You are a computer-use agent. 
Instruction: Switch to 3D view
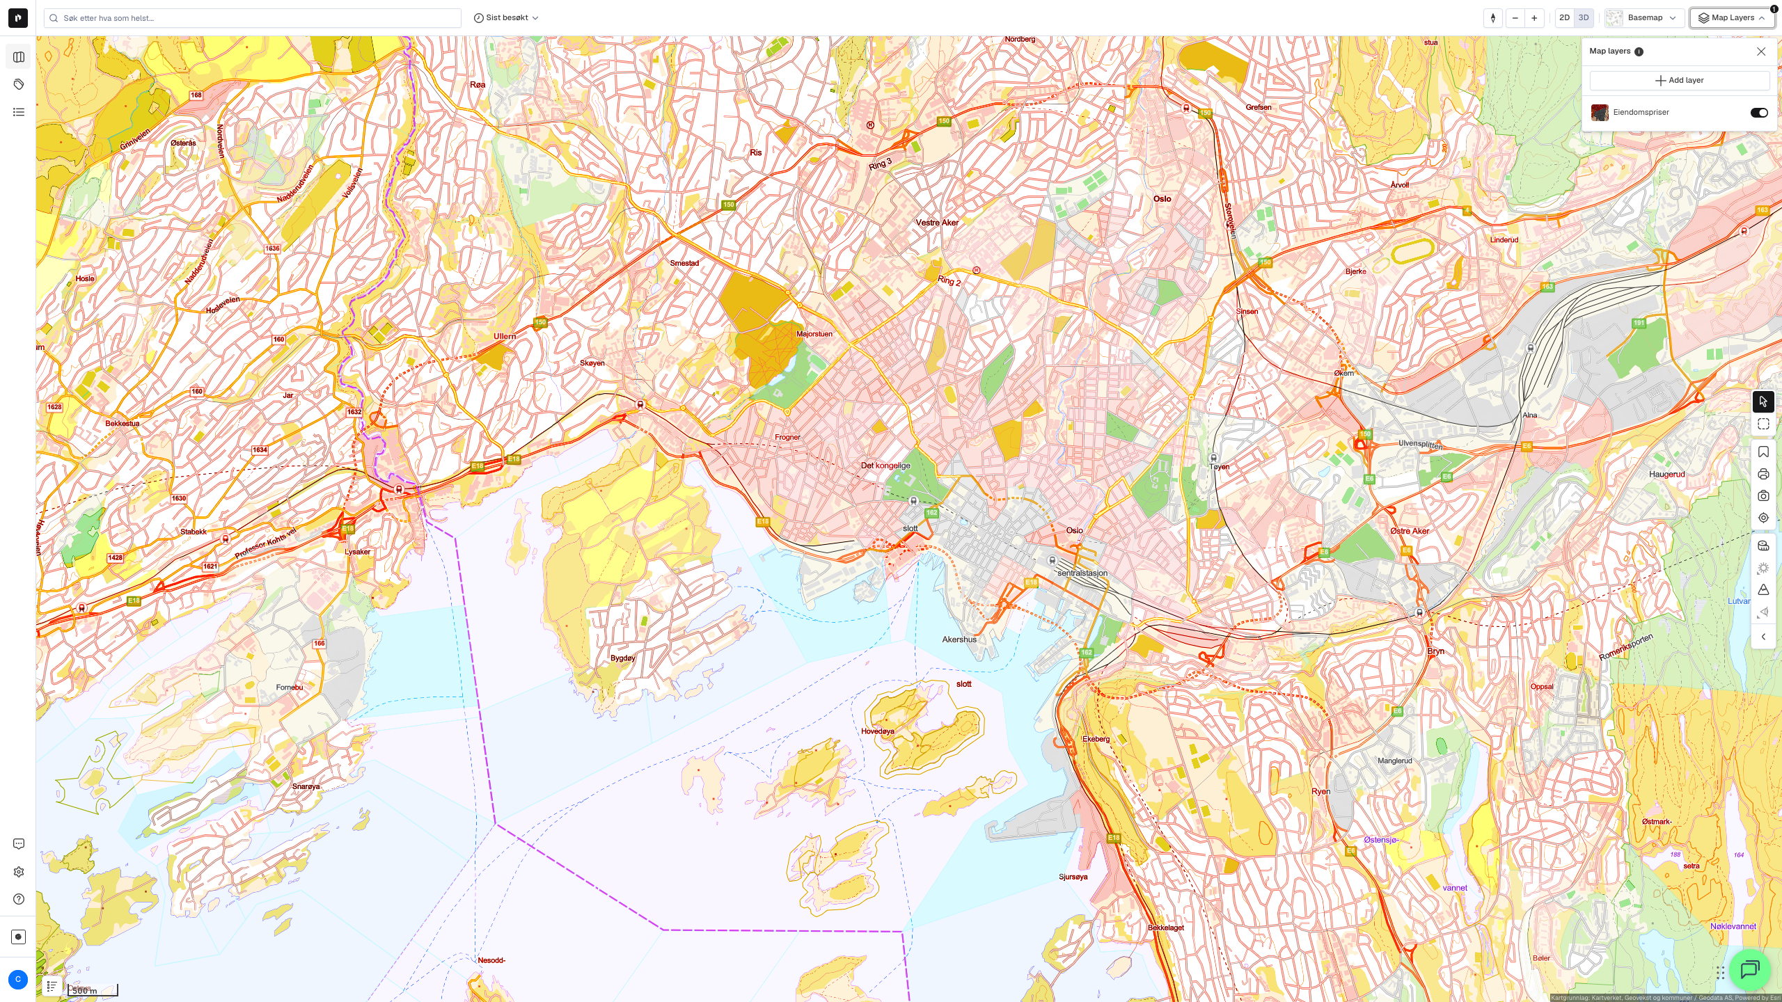(1584, 18)
